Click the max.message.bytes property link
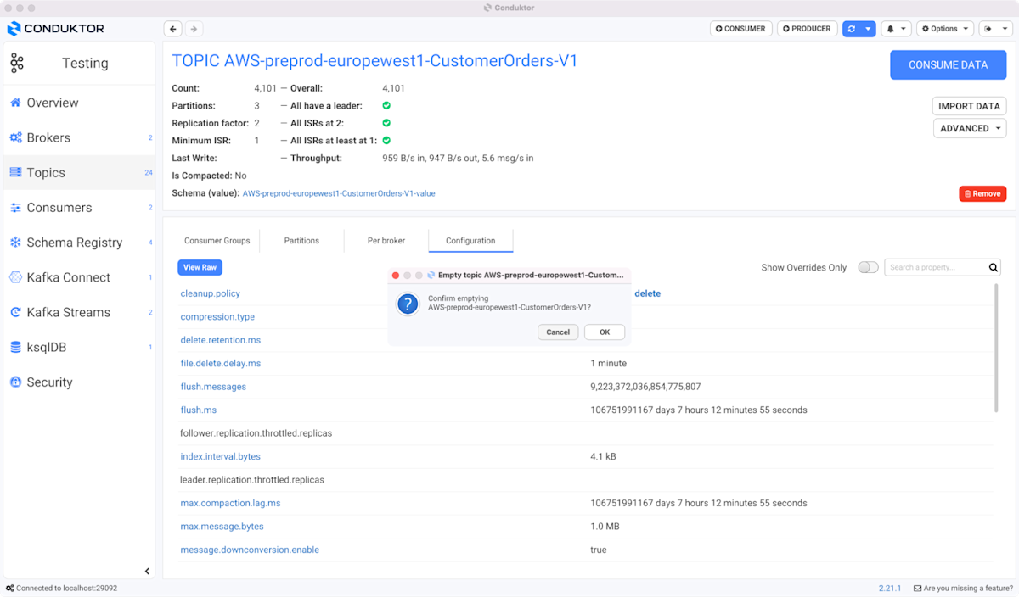 point(222,527)
